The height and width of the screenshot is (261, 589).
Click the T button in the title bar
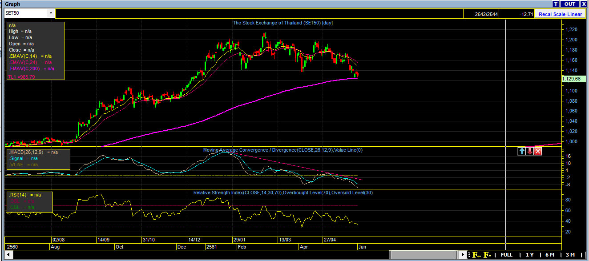tap(556, 4)
